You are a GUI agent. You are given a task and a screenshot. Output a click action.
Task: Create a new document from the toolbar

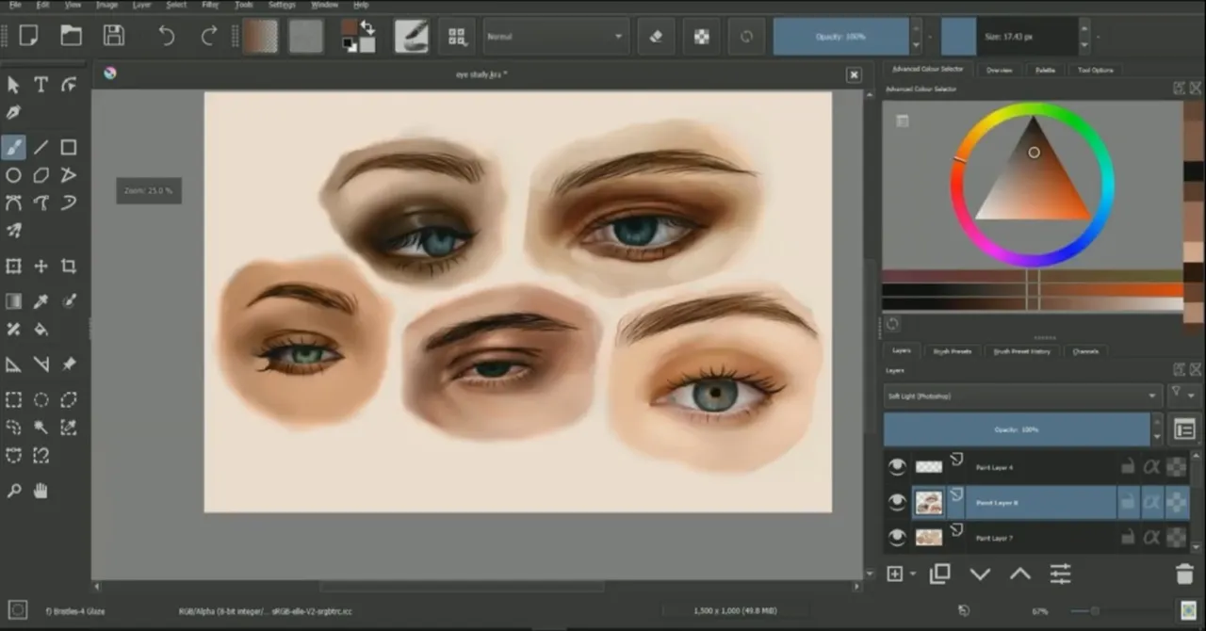(28, 36)
